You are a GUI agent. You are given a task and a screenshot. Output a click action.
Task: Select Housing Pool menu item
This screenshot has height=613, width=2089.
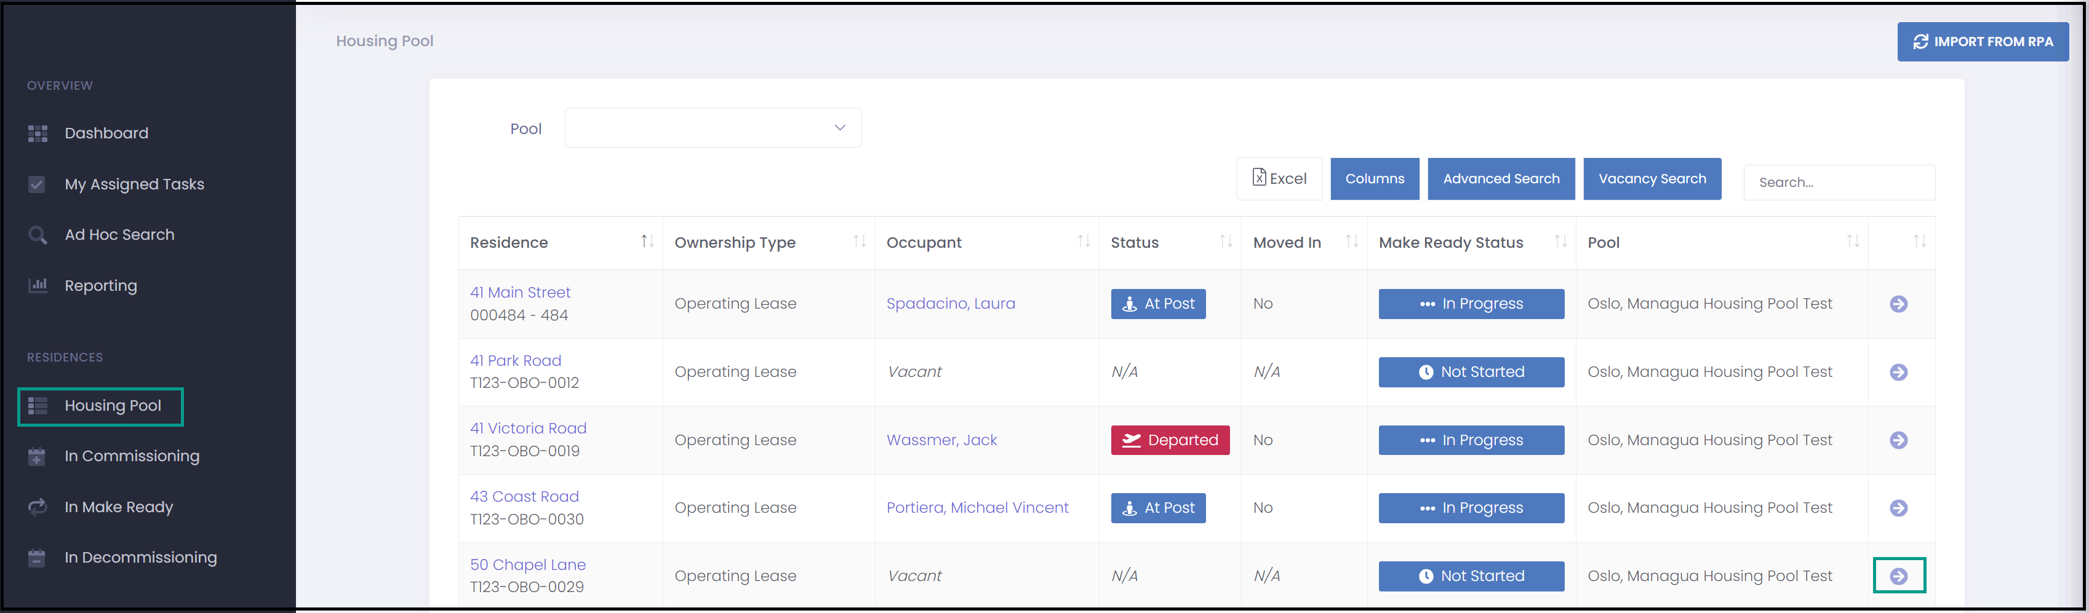(113, 405)
